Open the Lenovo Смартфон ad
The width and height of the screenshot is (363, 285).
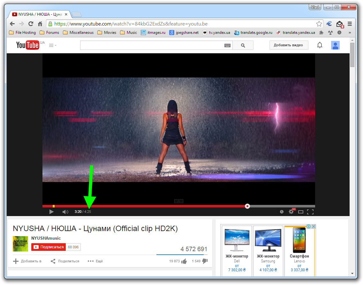click(299, 251)
